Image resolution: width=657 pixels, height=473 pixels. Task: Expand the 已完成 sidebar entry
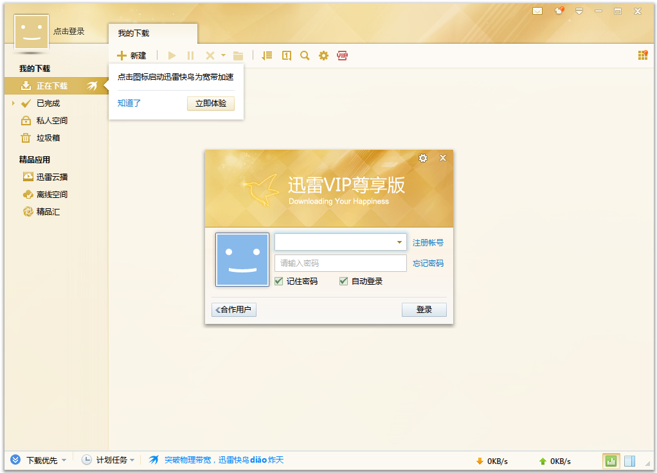click(x=13, y=103)
